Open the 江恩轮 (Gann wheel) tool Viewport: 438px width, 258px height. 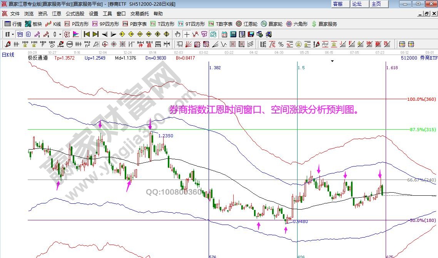tap(247, 24)
